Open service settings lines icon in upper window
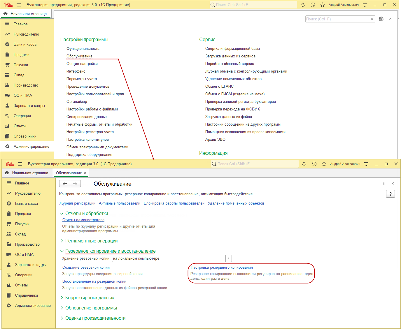 pyautogui.click(x=365, y=5)
